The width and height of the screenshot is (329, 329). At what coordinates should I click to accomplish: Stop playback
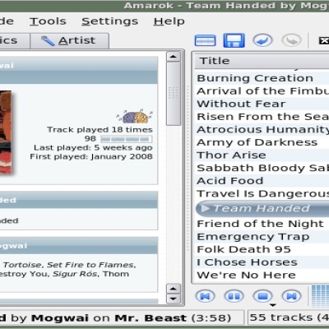[x=262, y=296]
